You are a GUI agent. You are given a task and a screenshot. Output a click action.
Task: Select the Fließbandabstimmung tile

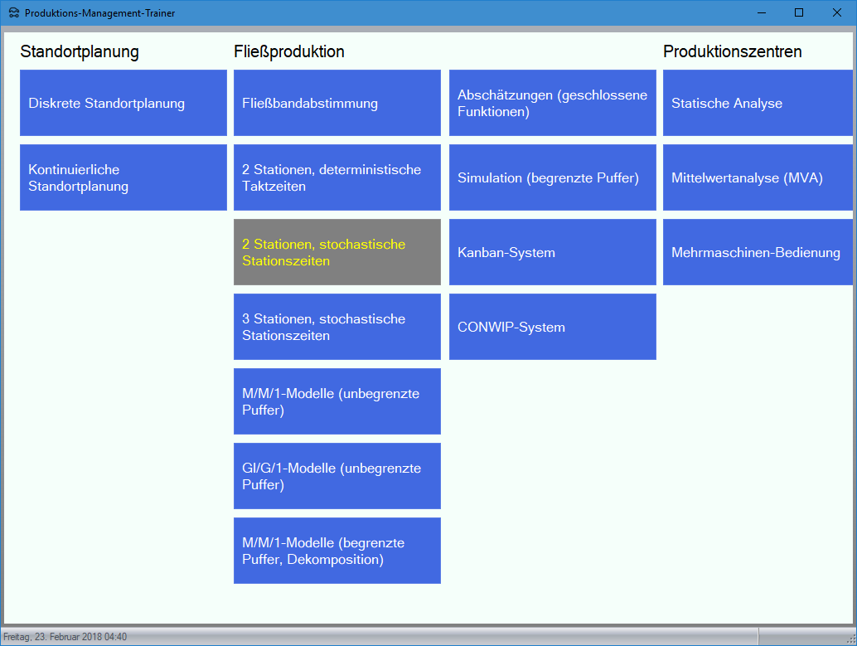point(337,103)
